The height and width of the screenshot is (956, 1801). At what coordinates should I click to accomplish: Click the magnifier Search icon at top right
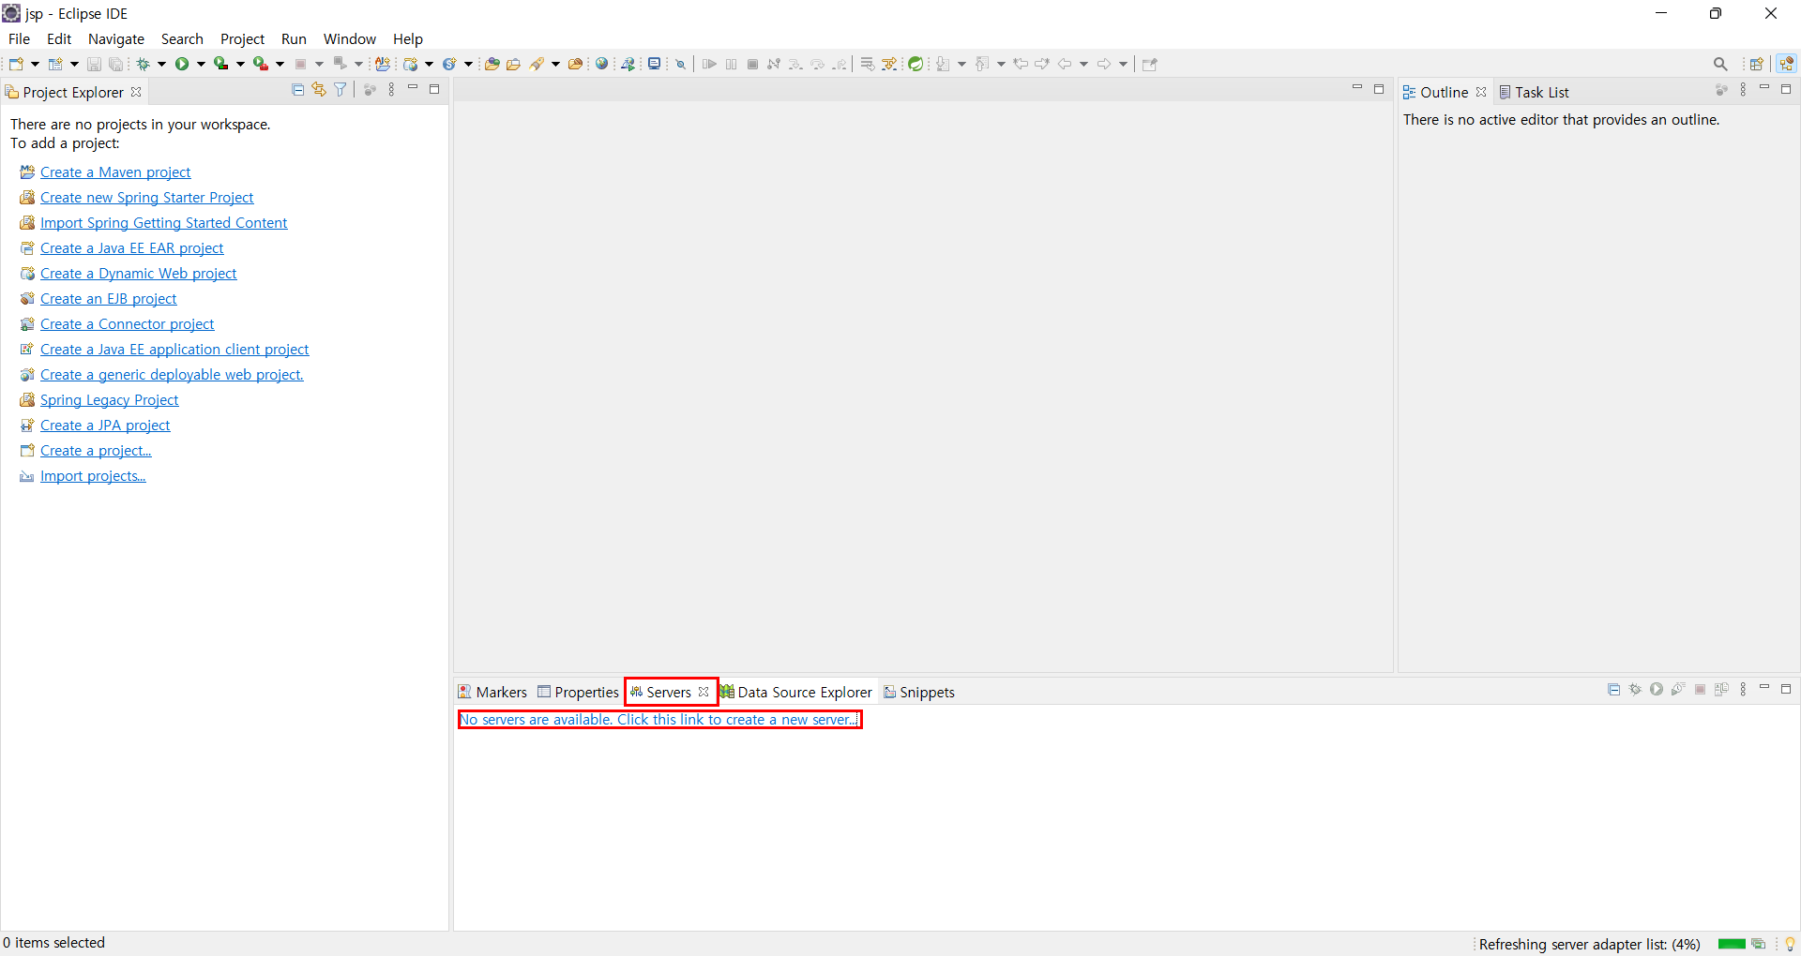[1720, 64]
